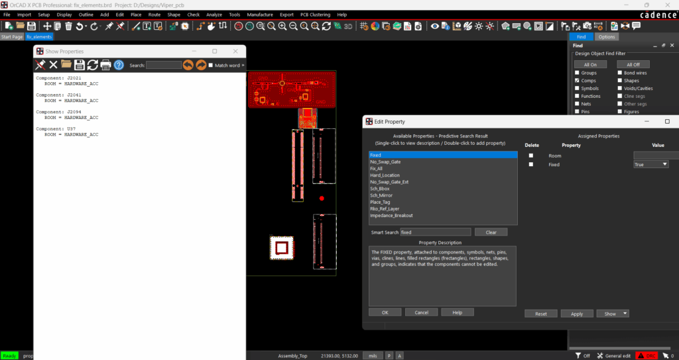Screen dimensions: 679x360
Task: Toggle the Groups checkbox in Find filter
Action: click(577, 73)
